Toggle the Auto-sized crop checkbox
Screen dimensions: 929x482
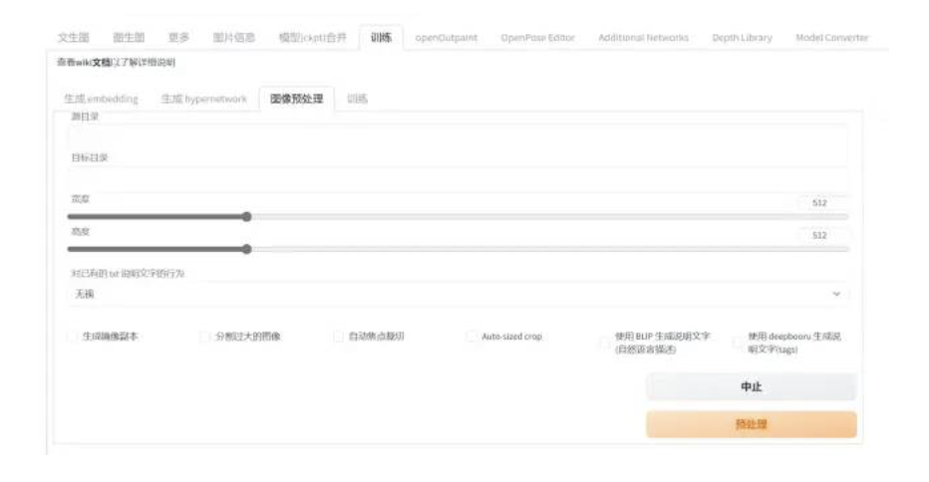coord(471,337)
